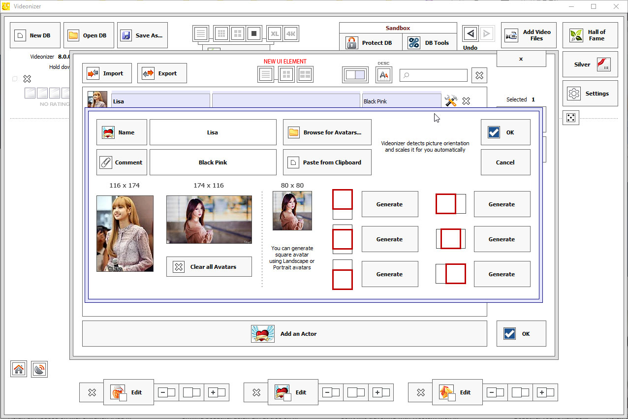Cancel the avatar editor dialog
The width and height of the screenshot is (628, 419).
pos(505,162)
